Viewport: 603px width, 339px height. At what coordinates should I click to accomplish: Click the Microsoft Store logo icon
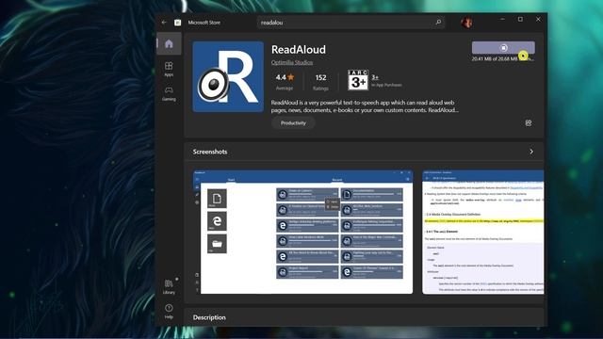tap(178, 23)
